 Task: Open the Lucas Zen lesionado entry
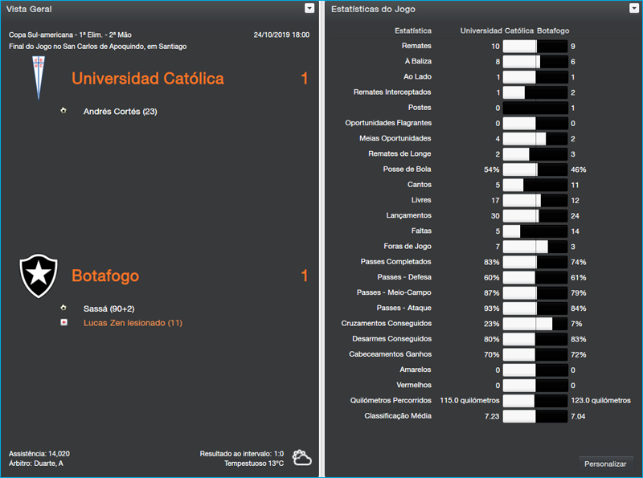[x=133, y=323]
